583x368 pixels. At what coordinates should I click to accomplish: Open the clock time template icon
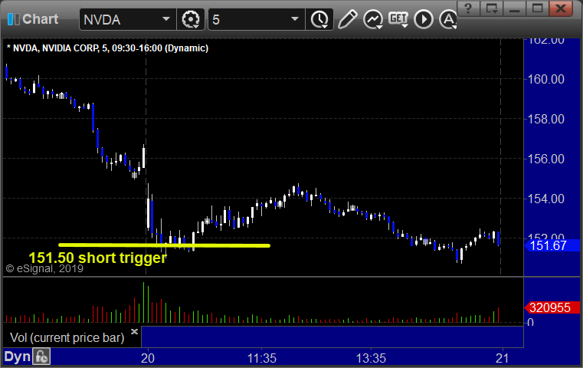pyautogui.click(x=319, y=19)
